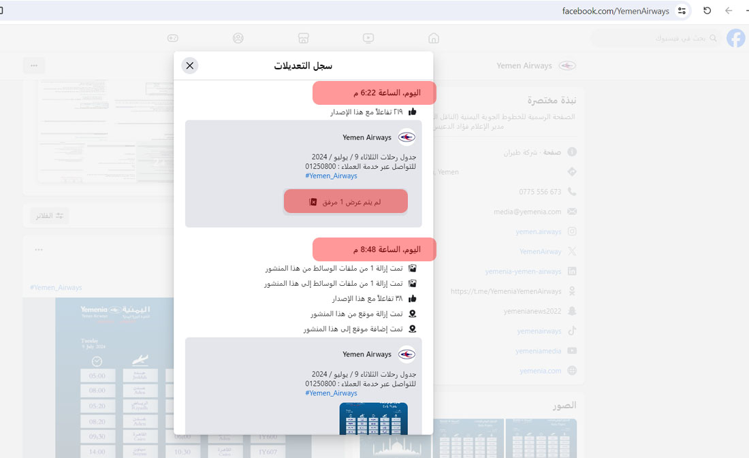
Task: Click the location direction icon
Action: (x=572, y=172)
